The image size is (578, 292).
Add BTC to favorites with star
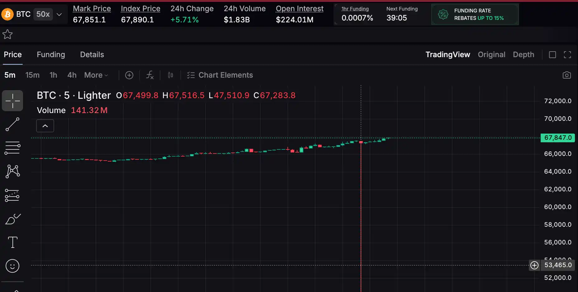pyautogui.click(x=7, y=34)
